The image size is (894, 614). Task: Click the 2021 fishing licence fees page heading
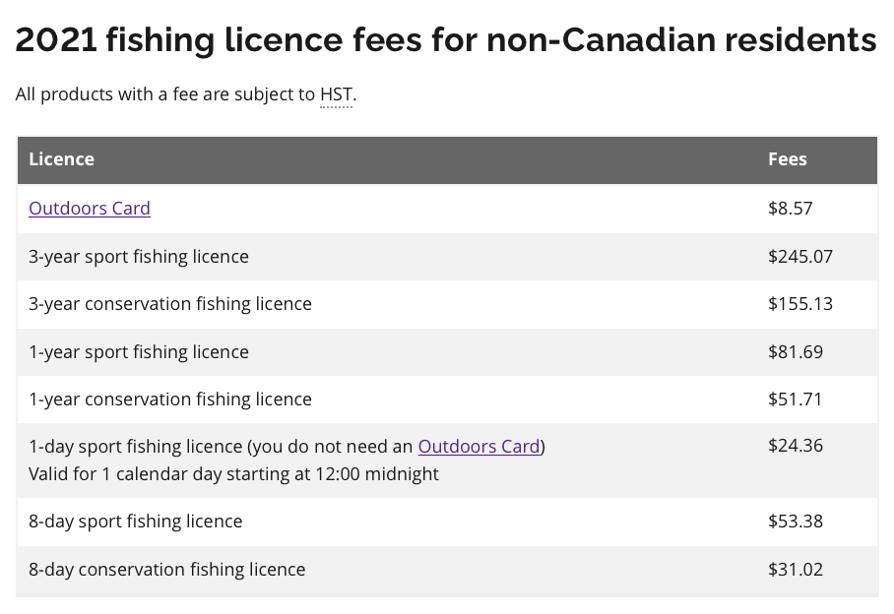click(x=446, y=40)
